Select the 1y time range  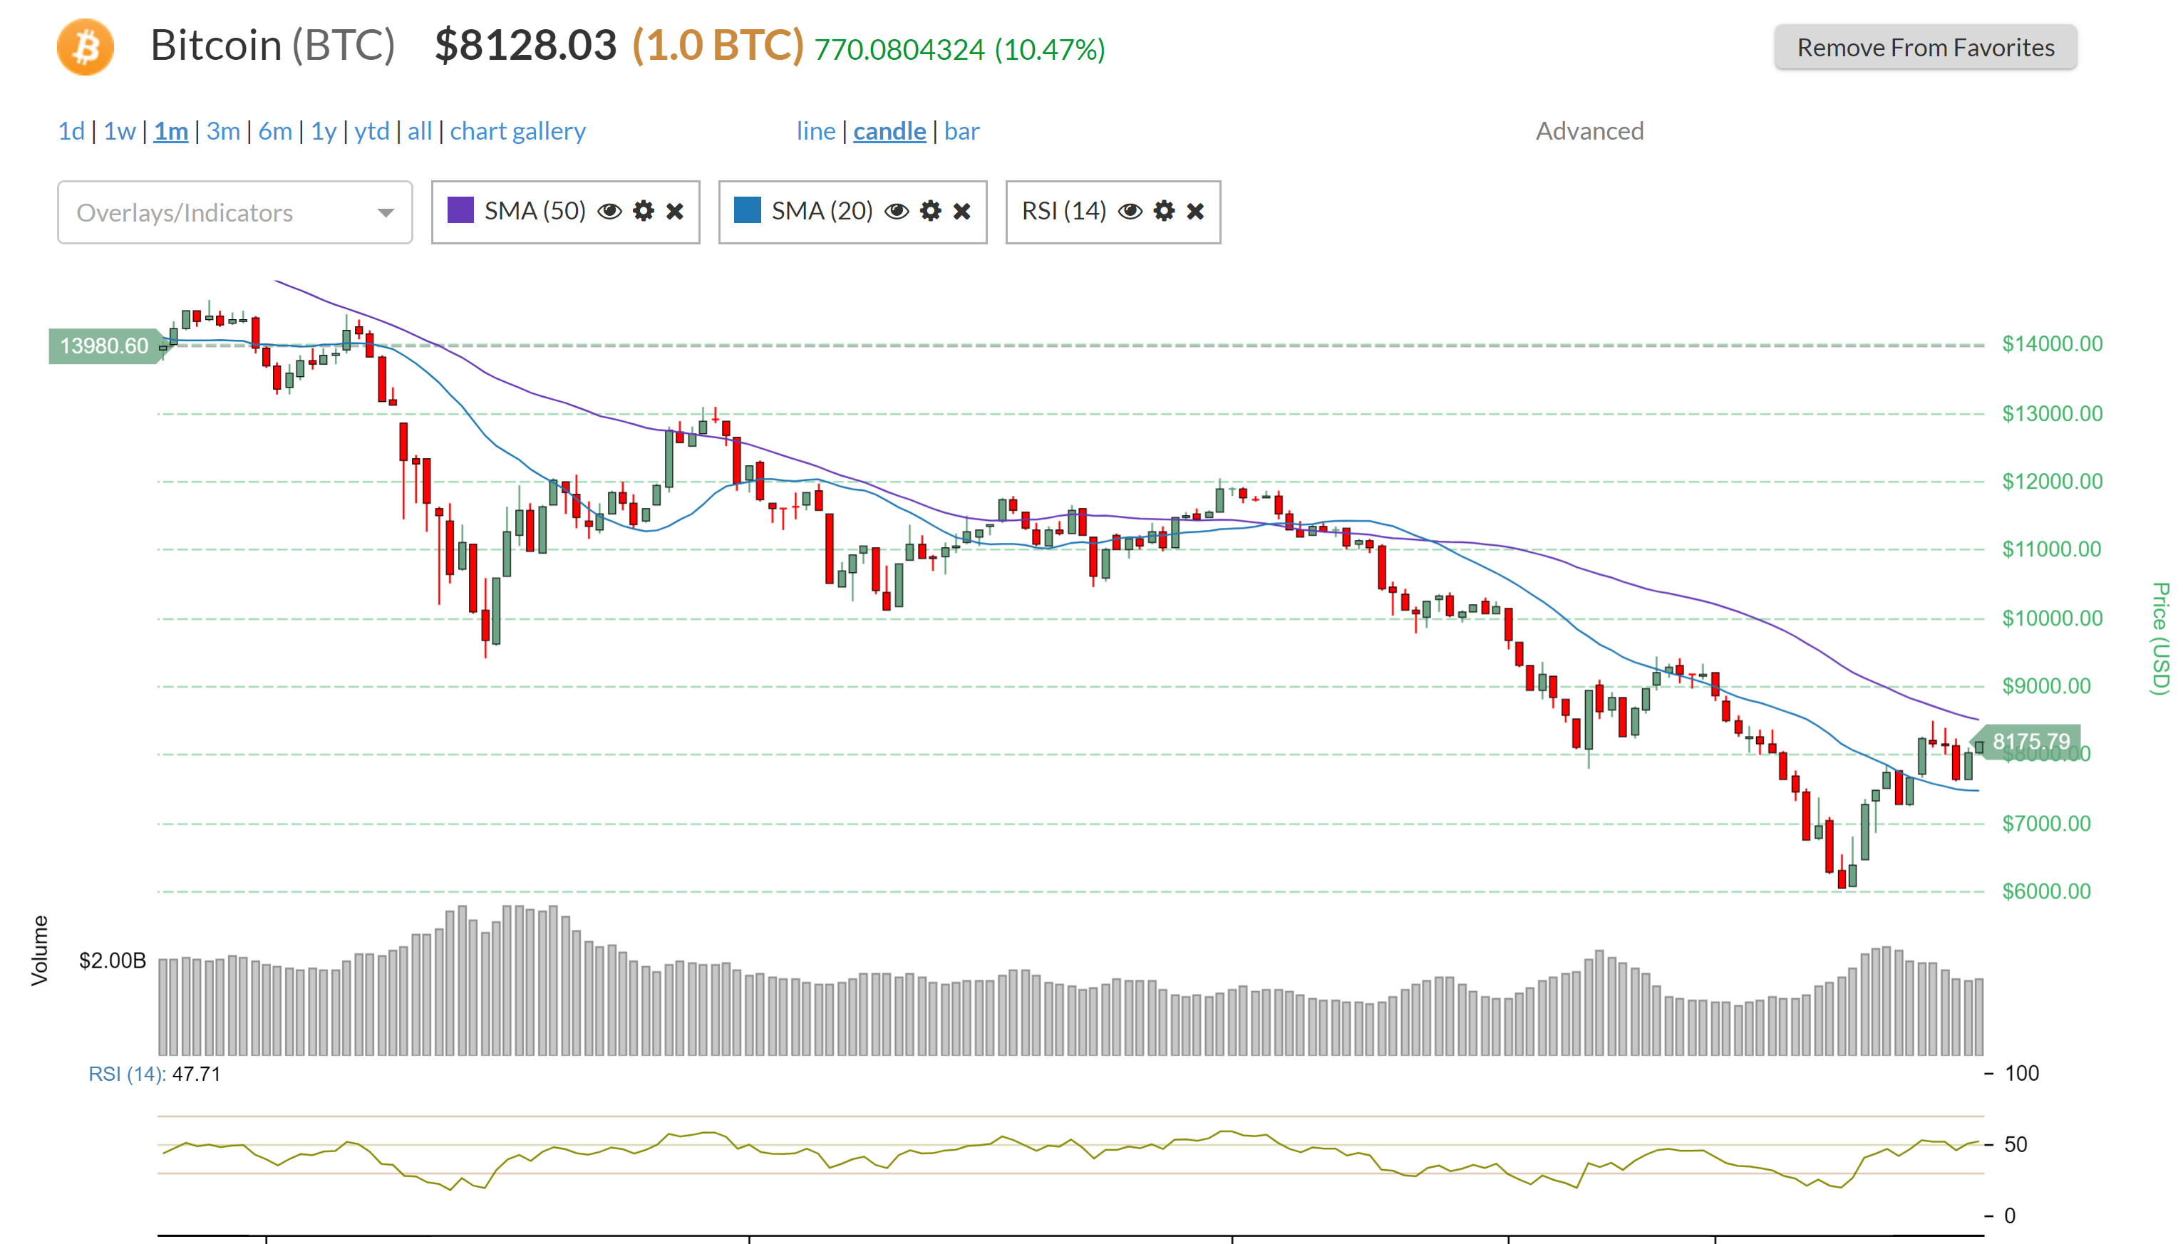pyautogui.click(x=323, y=132)
